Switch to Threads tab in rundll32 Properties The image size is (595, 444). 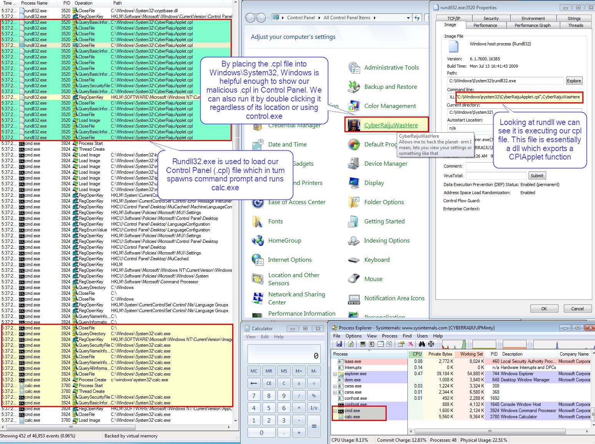tap(575, 25)
